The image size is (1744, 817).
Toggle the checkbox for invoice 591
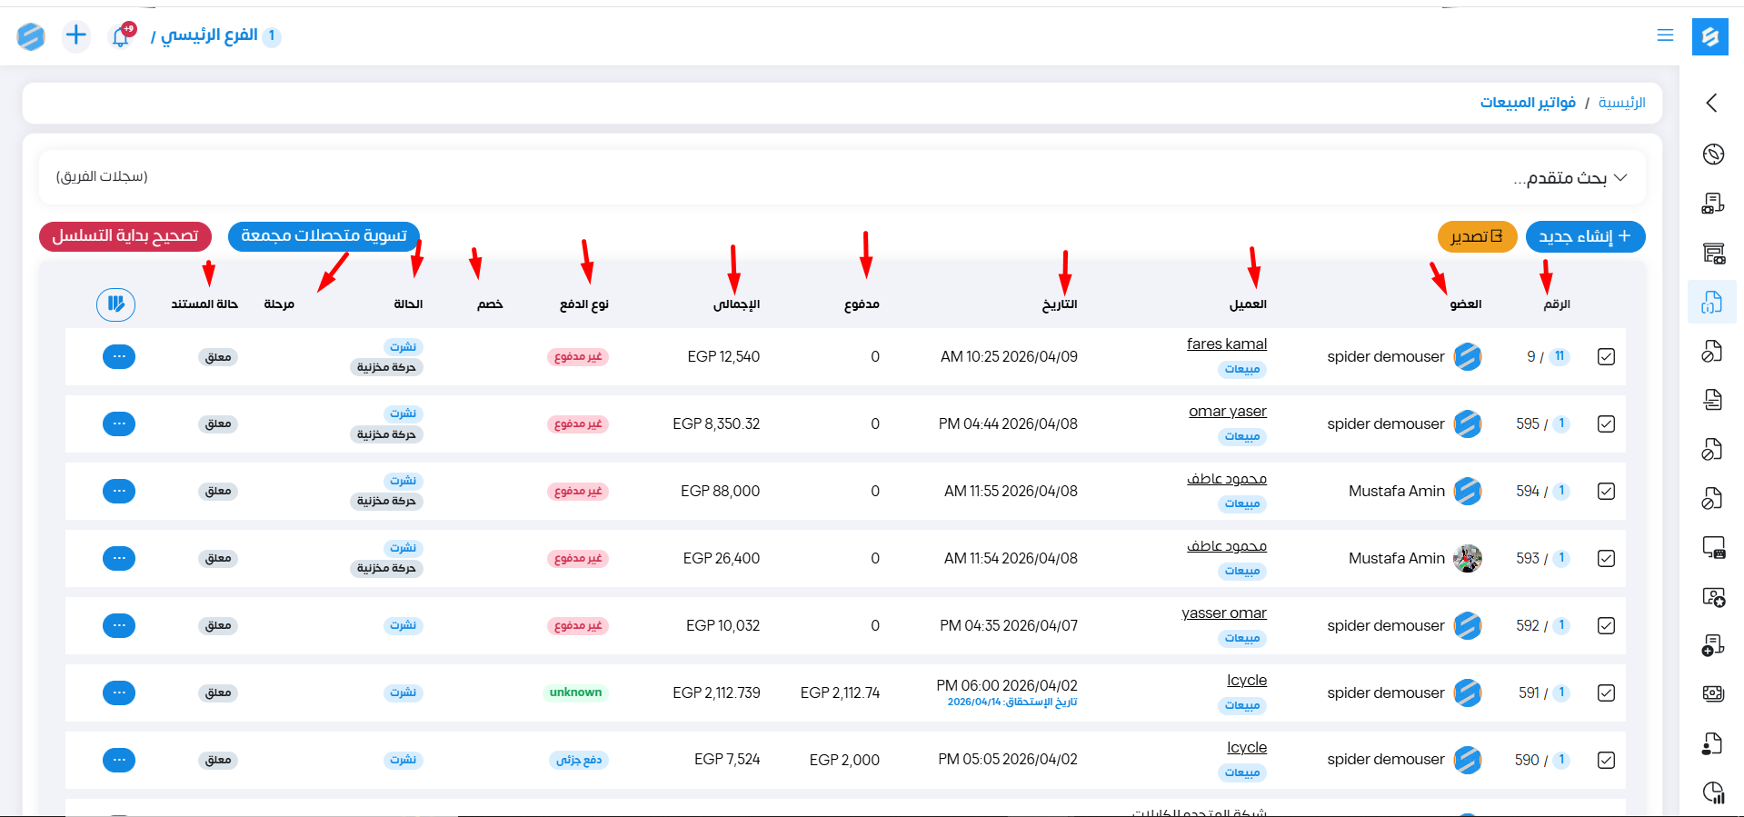[1606, 692]
